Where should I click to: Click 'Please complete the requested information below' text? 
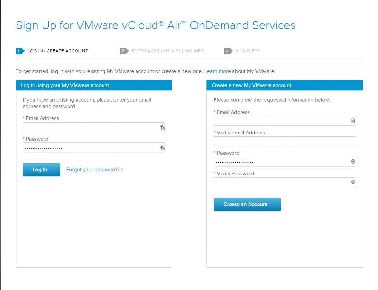272,100
